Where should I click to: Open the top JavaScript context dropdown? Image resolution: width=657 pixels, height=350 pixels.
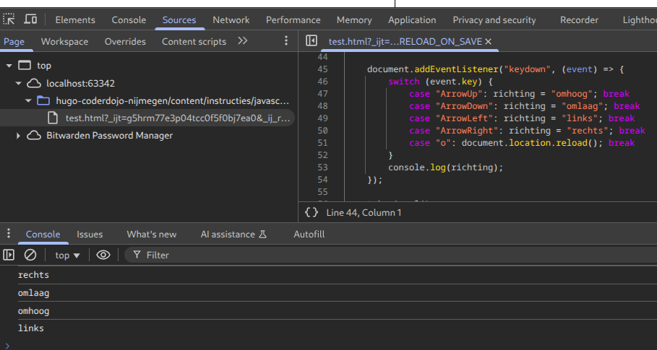[68, 255]
